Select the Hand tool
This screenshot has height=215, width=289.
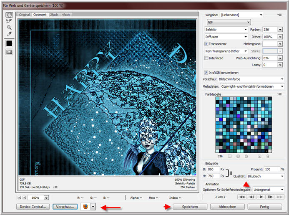[9, 15]
